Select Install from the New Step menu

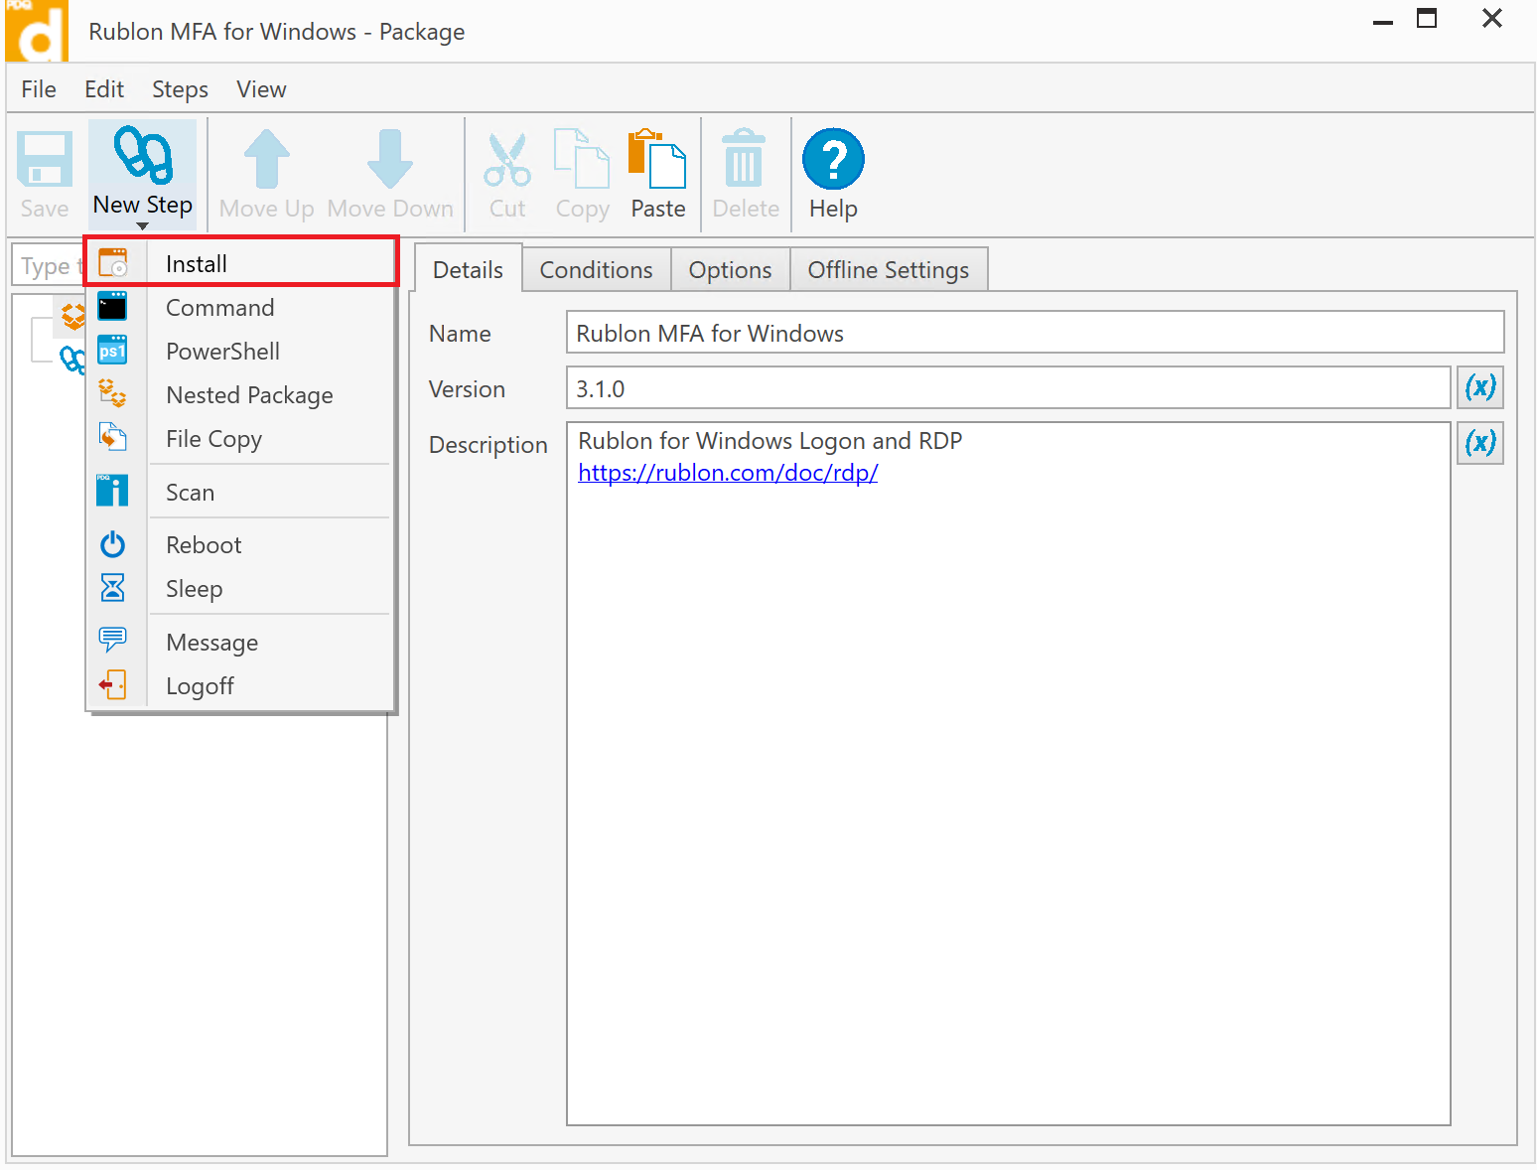[197, 264]
